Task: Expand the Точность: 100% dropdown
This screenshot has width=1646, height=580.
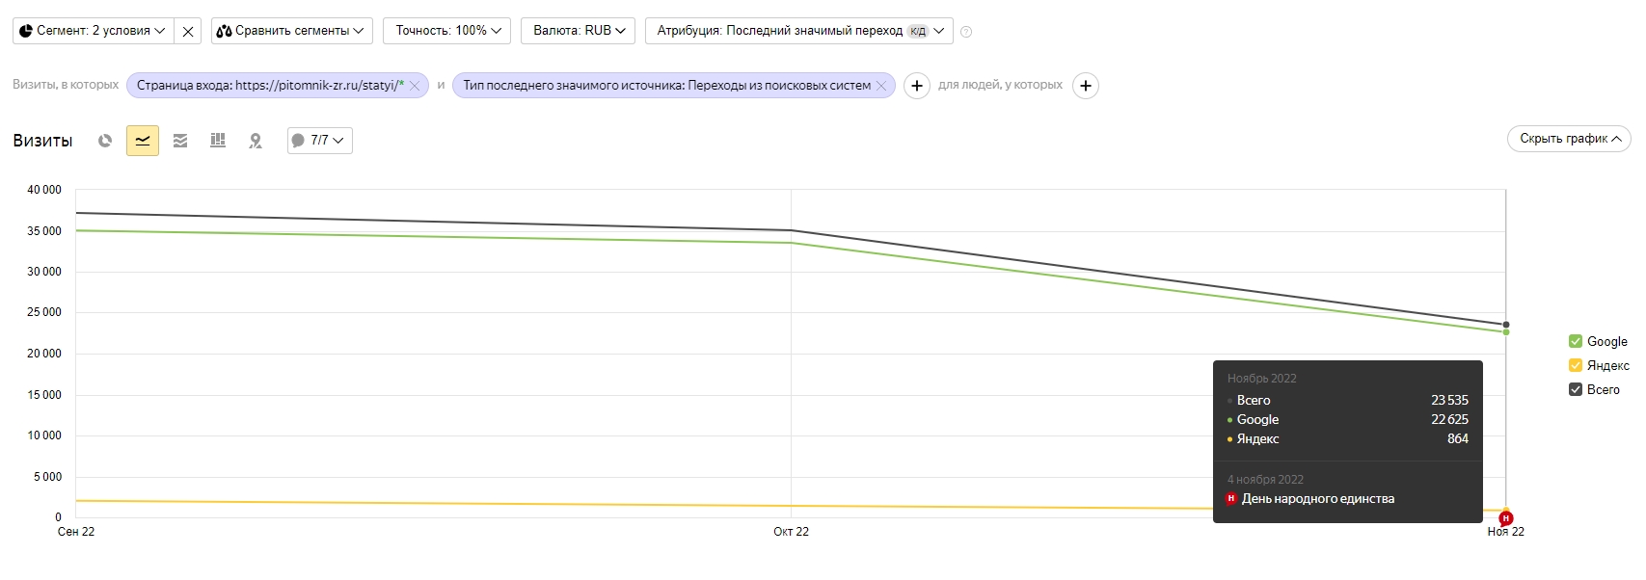Action: point(447,31)
